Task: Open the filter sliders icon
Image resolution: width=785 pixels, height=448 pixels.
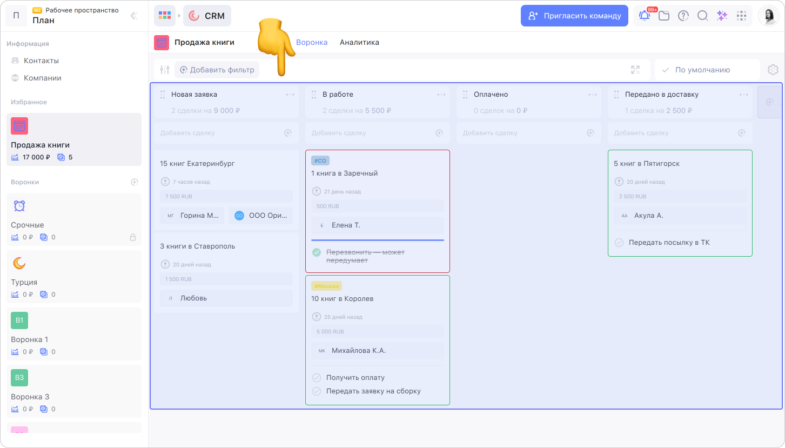Action: tap(165, 70)
